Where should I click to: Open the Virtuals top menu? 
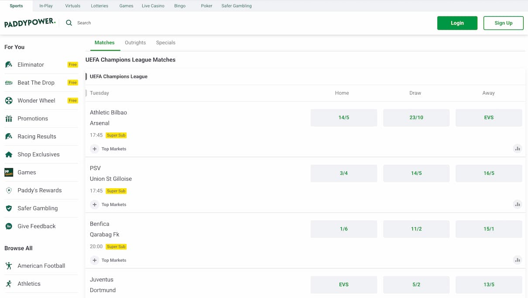click(73, 6)
